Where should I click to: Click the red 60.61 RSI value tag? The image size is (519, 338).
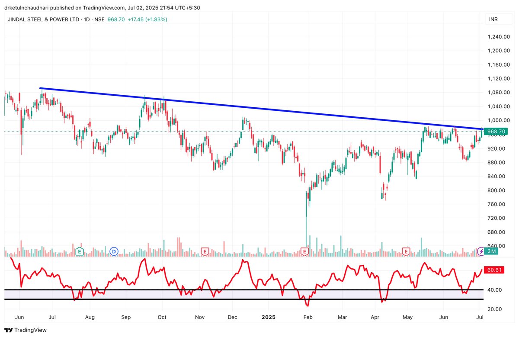click(493, 270)
